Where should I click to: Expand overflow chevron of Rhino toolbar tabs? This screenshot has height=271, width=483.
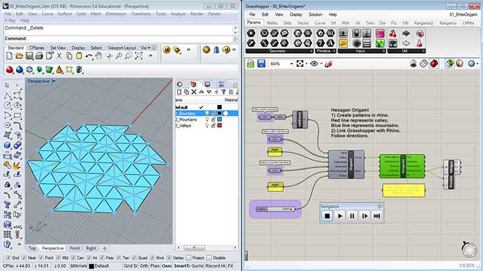149,48
